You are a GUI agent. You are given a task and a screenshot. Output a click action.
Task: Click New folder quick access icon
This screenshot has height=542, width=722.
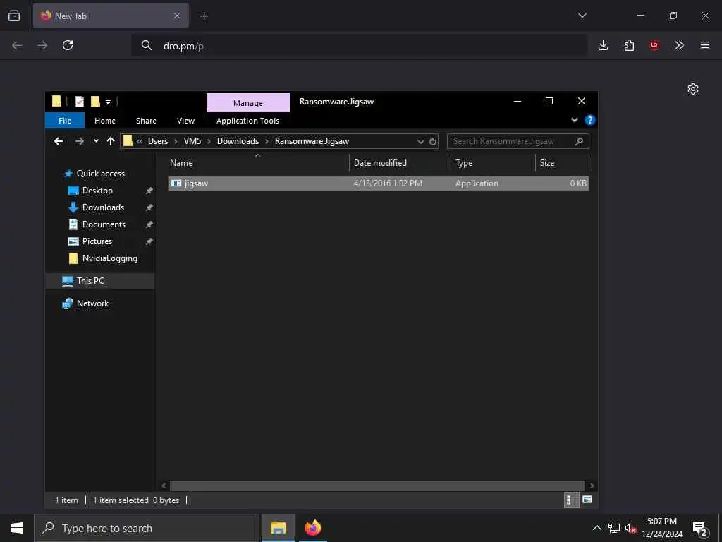95,102
